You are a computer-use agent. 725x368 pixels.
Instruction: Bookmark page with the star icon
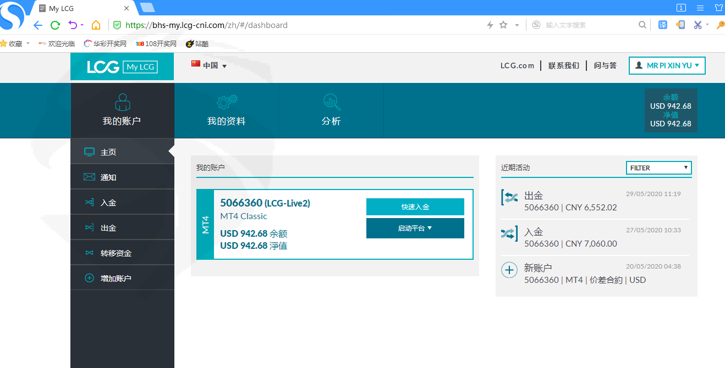[503, 25]
